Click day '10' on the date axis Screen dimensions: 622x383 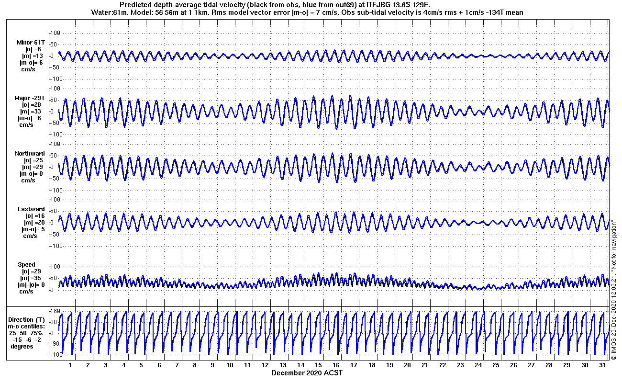(230, 365)
